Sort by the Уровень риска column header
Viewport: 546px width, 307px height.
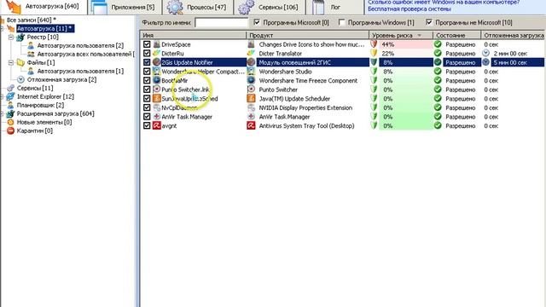(x=401, y=35)
